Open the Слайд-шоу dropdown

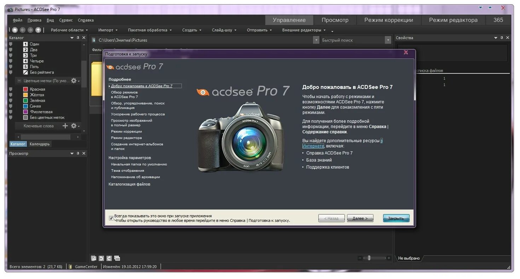pos(225,30)
